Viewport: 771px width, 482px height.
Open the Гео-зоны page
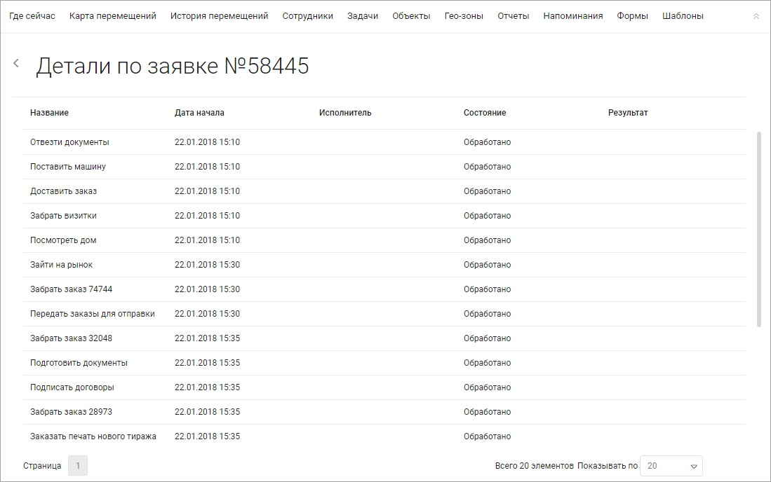pyautogui.click(x=464, y=16)
